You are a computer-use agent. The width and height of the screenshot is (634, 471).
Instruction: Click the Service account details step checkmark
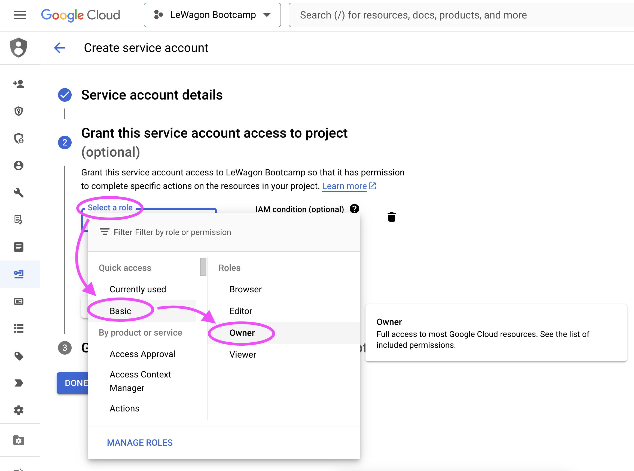(x=65, y=95)
